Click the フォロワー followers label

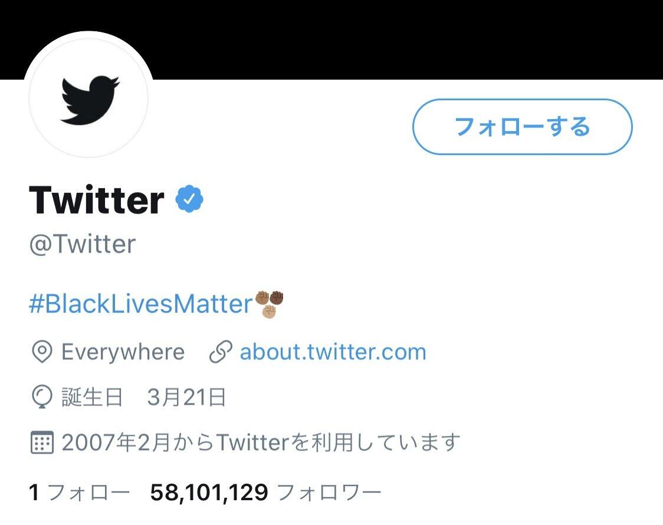pyautogui.click(x=329, y=492)
